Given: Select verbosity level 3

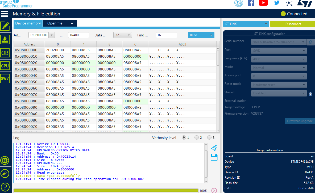Looking at the screenshot, I should coord(209,137).
